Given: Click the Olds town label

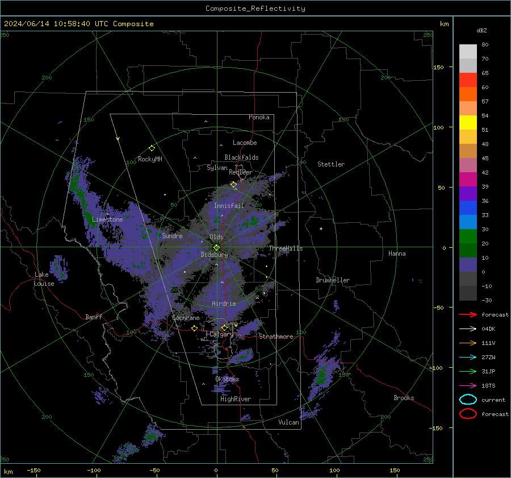Looking at the screenshot, I should point(216,237).
